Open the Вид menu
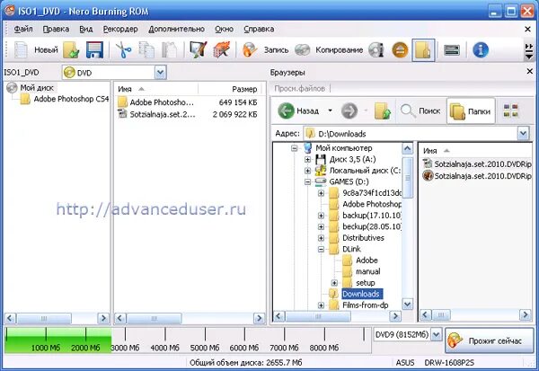This screenshot has height=371, width=539. pyautogui.click(x=86, y=29)
